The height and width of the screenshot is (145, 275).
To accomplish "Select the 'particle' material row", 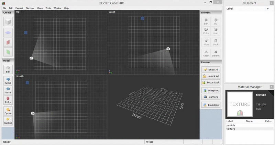I will (x=250, y=125).
